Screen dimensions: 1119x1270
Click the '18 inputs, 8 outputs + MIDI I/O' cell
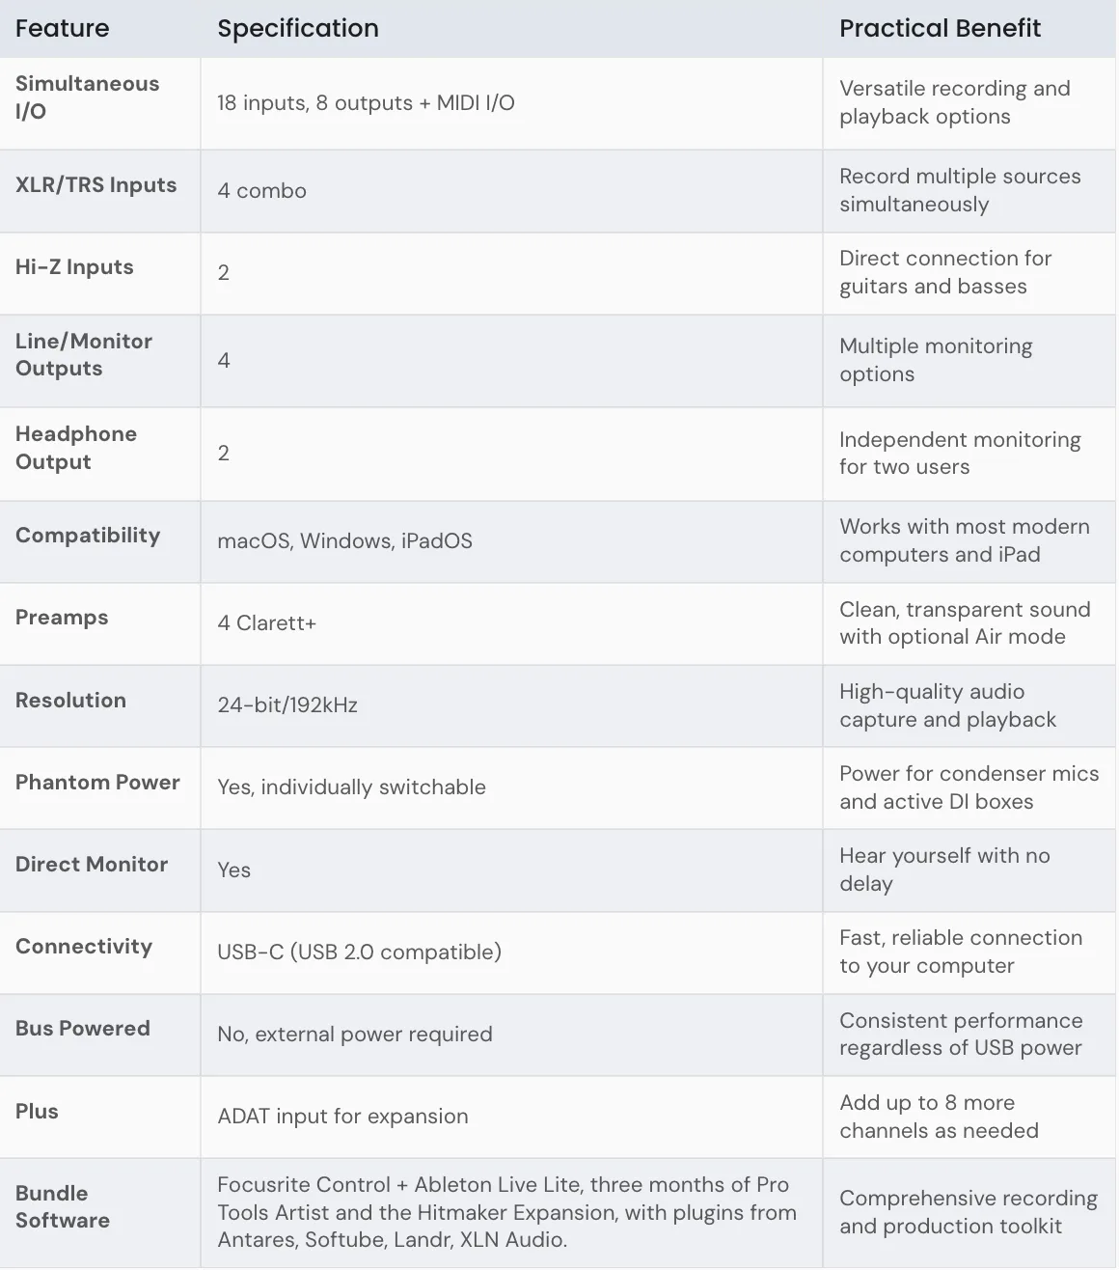pyautogui.click(x=366, y=103)
